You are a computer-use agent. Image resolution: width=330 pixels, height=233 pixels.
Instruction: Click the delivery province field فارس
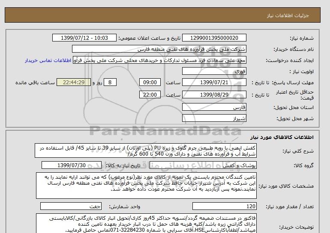214,107
